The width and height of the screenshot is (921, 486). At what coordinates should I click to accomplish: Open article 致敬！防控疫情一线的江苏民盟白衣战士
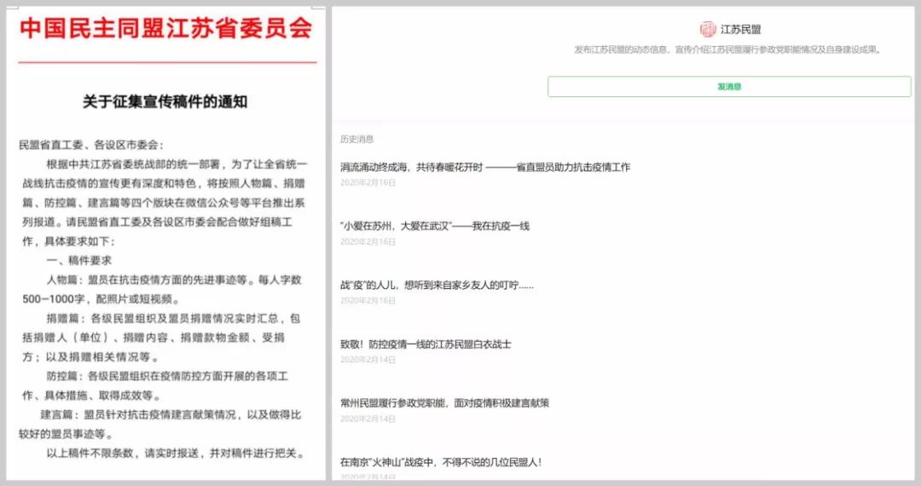426,344
